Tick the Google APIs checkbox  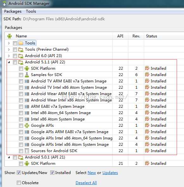point(21,126)
